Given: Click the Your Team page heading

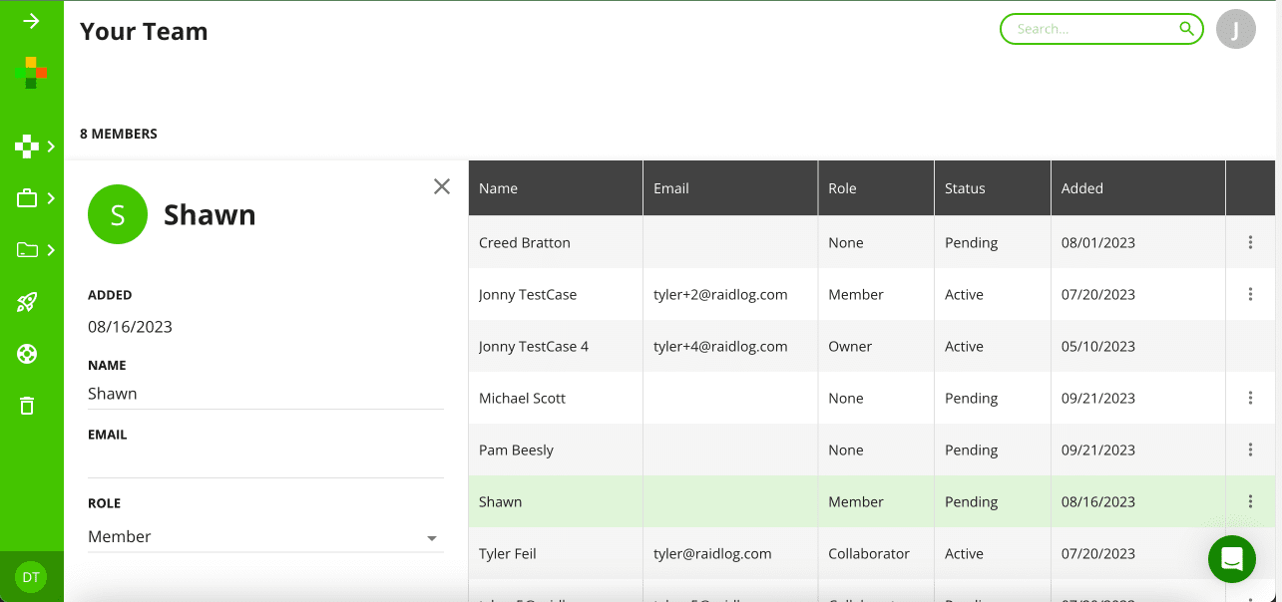Looking at the screenshot, I should click(144, 31).
